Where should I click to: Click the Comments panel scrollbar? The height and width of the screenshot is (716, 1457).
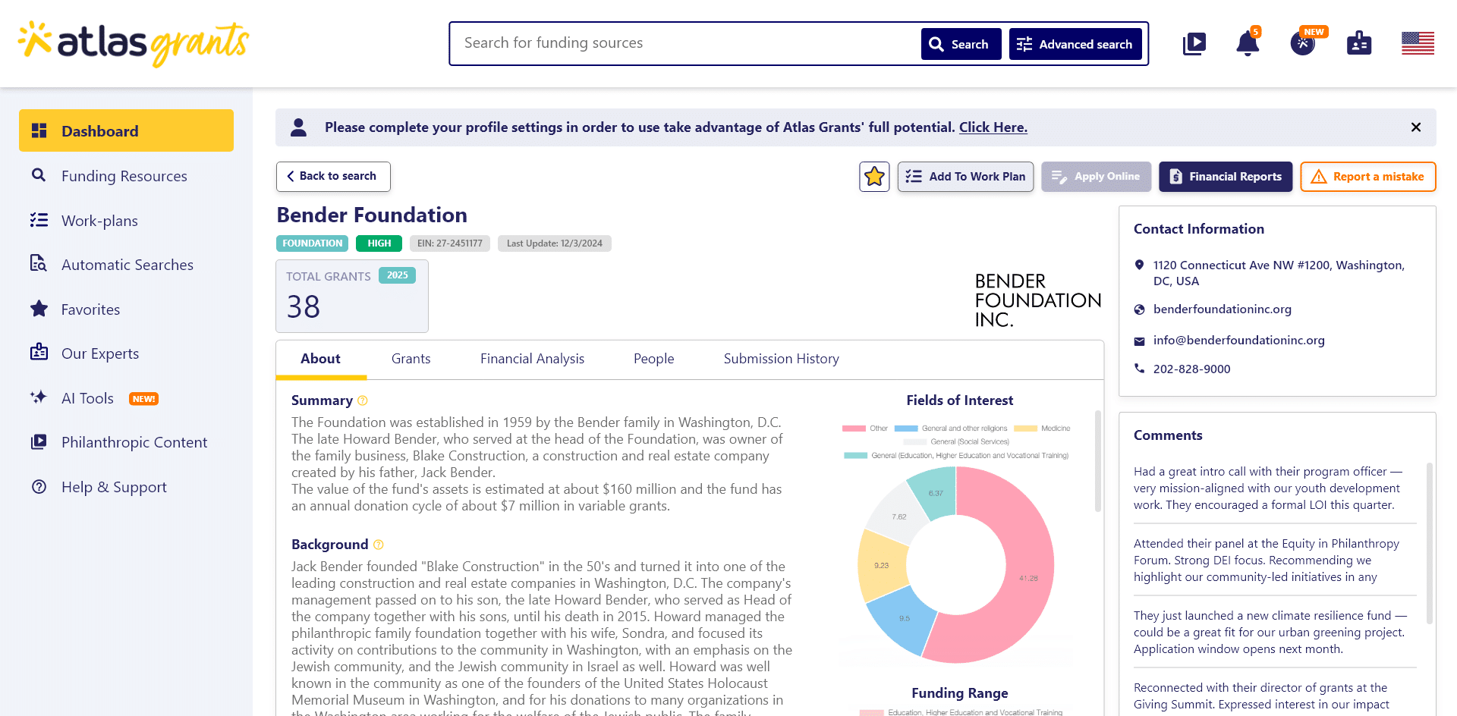tap(1430, 542)
